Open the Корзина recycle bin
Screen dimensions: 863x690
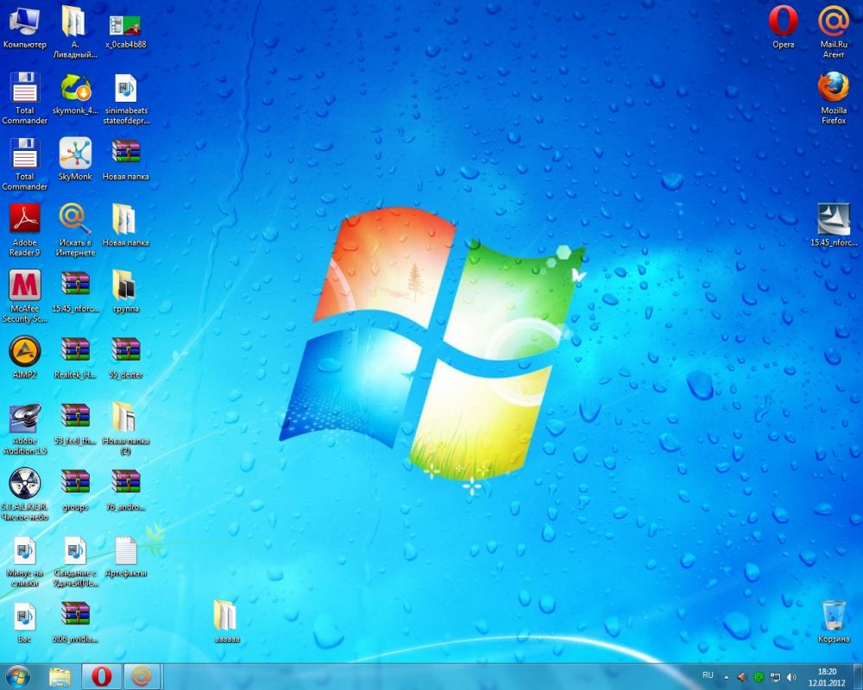(x=834, y=622)
